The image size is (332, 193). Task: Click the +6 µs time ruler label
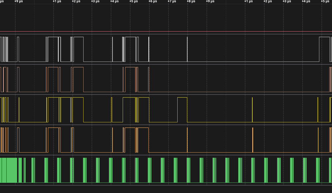(153, 1)
